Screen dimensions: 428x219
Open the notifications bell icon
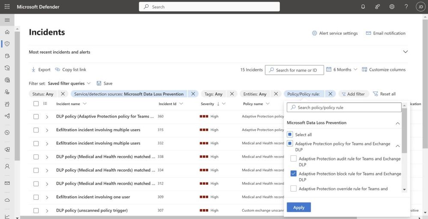pos(363,7)
